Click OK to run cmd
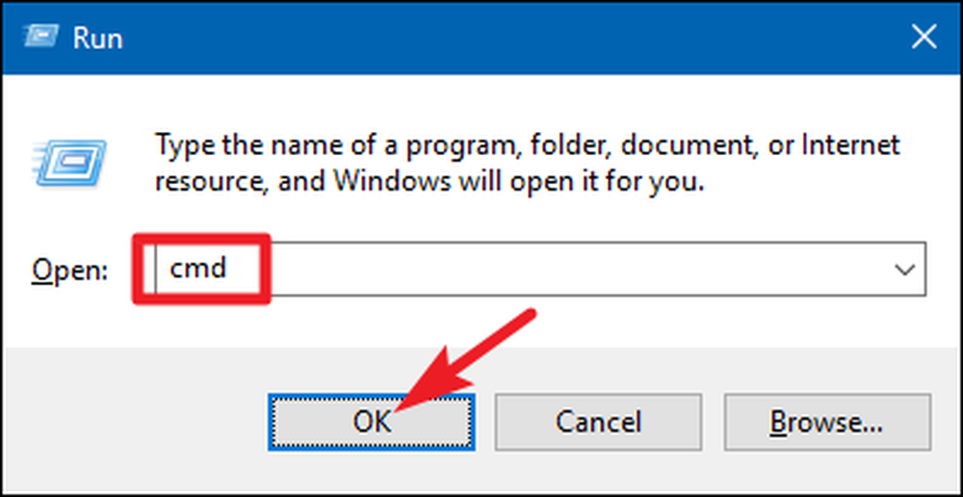 coord(372,422)
